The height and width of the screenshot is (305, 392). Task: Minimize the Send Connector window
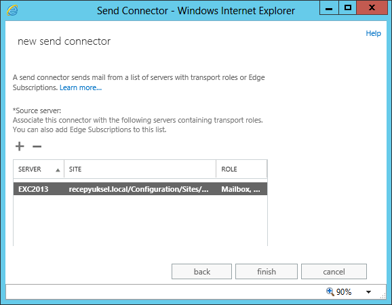coord(329,7)
